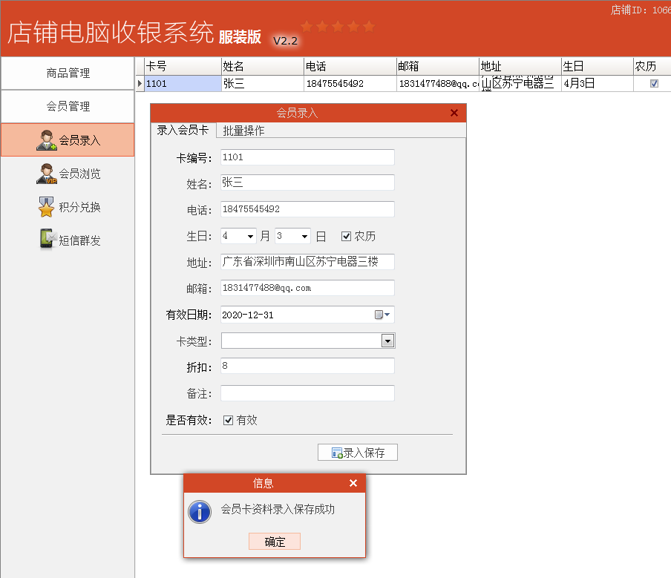
Task: Toggle the 有效 checkbox
Action: click(x=228, y=420)
